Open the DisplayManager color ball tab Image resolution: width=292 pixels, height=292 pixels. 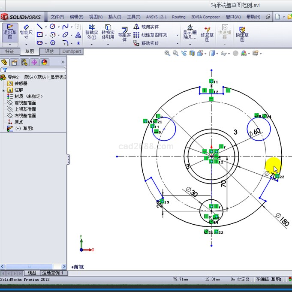[x=45, y=62]
